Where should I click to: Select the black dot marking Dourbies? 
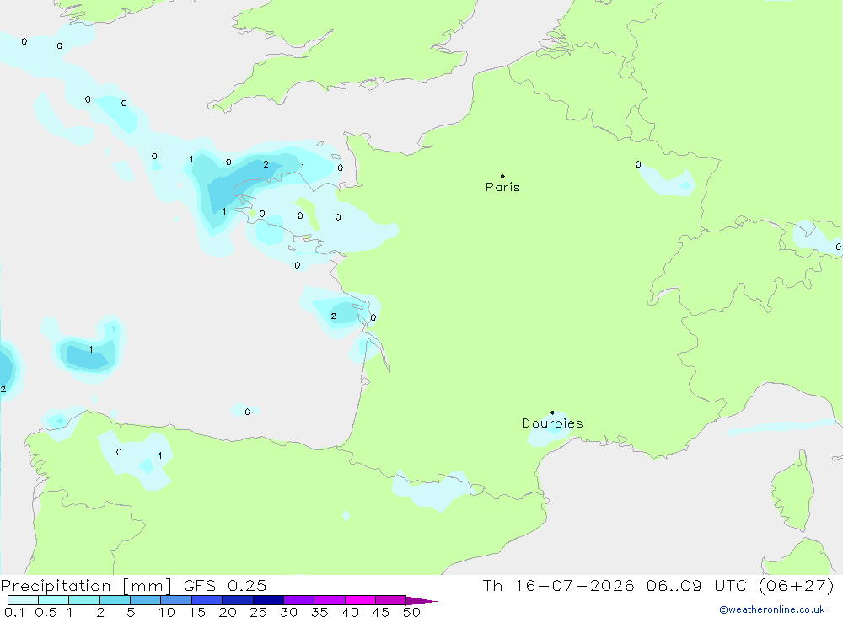[x=552, y=412]
